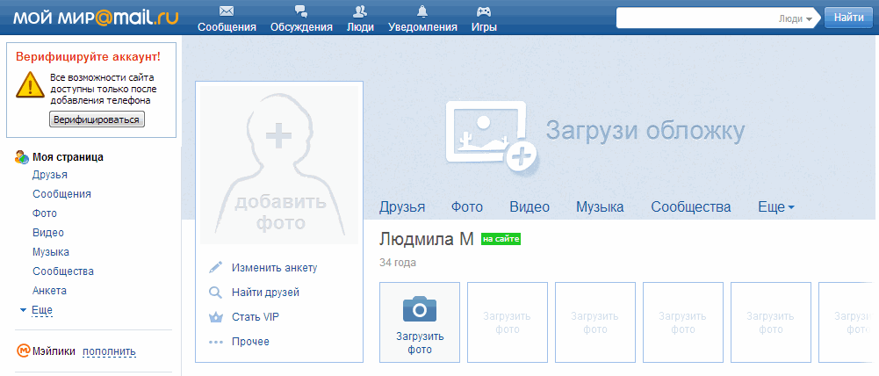Image resolution: width=879 pixels, height=376 pixels.
Task: Open Друзья in the left sidebar
Action: (50, 175)
